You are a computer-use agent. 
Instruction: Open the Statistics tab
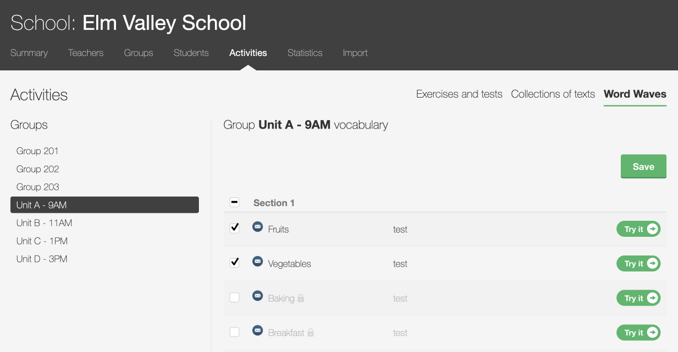[305, 53]
